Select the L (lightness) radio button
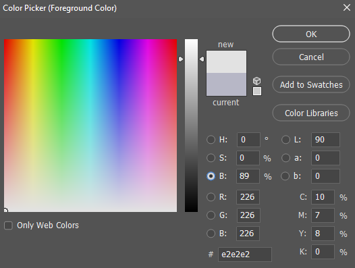This screenshot has height=268, width=355. [285, 140]
